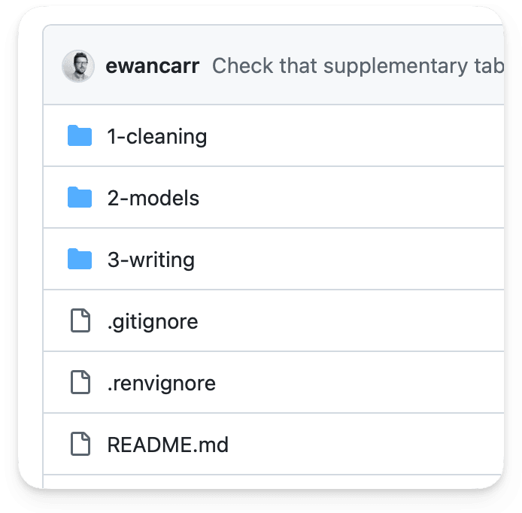Click blank space right of 1-cleaning name
The image size is (522, 513).
pyautogui.click(x=354, y=136)
